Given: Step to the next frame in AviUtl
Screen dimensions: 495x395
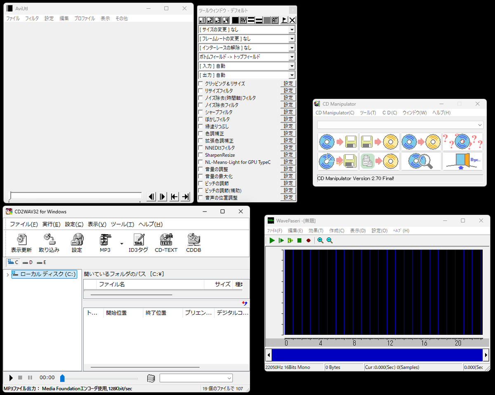Looking at the screenshot, I should 163,197.
